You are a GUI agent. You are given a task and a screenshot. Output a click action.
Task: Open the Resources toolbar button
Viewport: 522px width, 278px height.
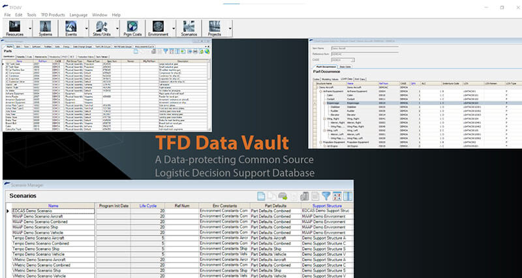14,28
